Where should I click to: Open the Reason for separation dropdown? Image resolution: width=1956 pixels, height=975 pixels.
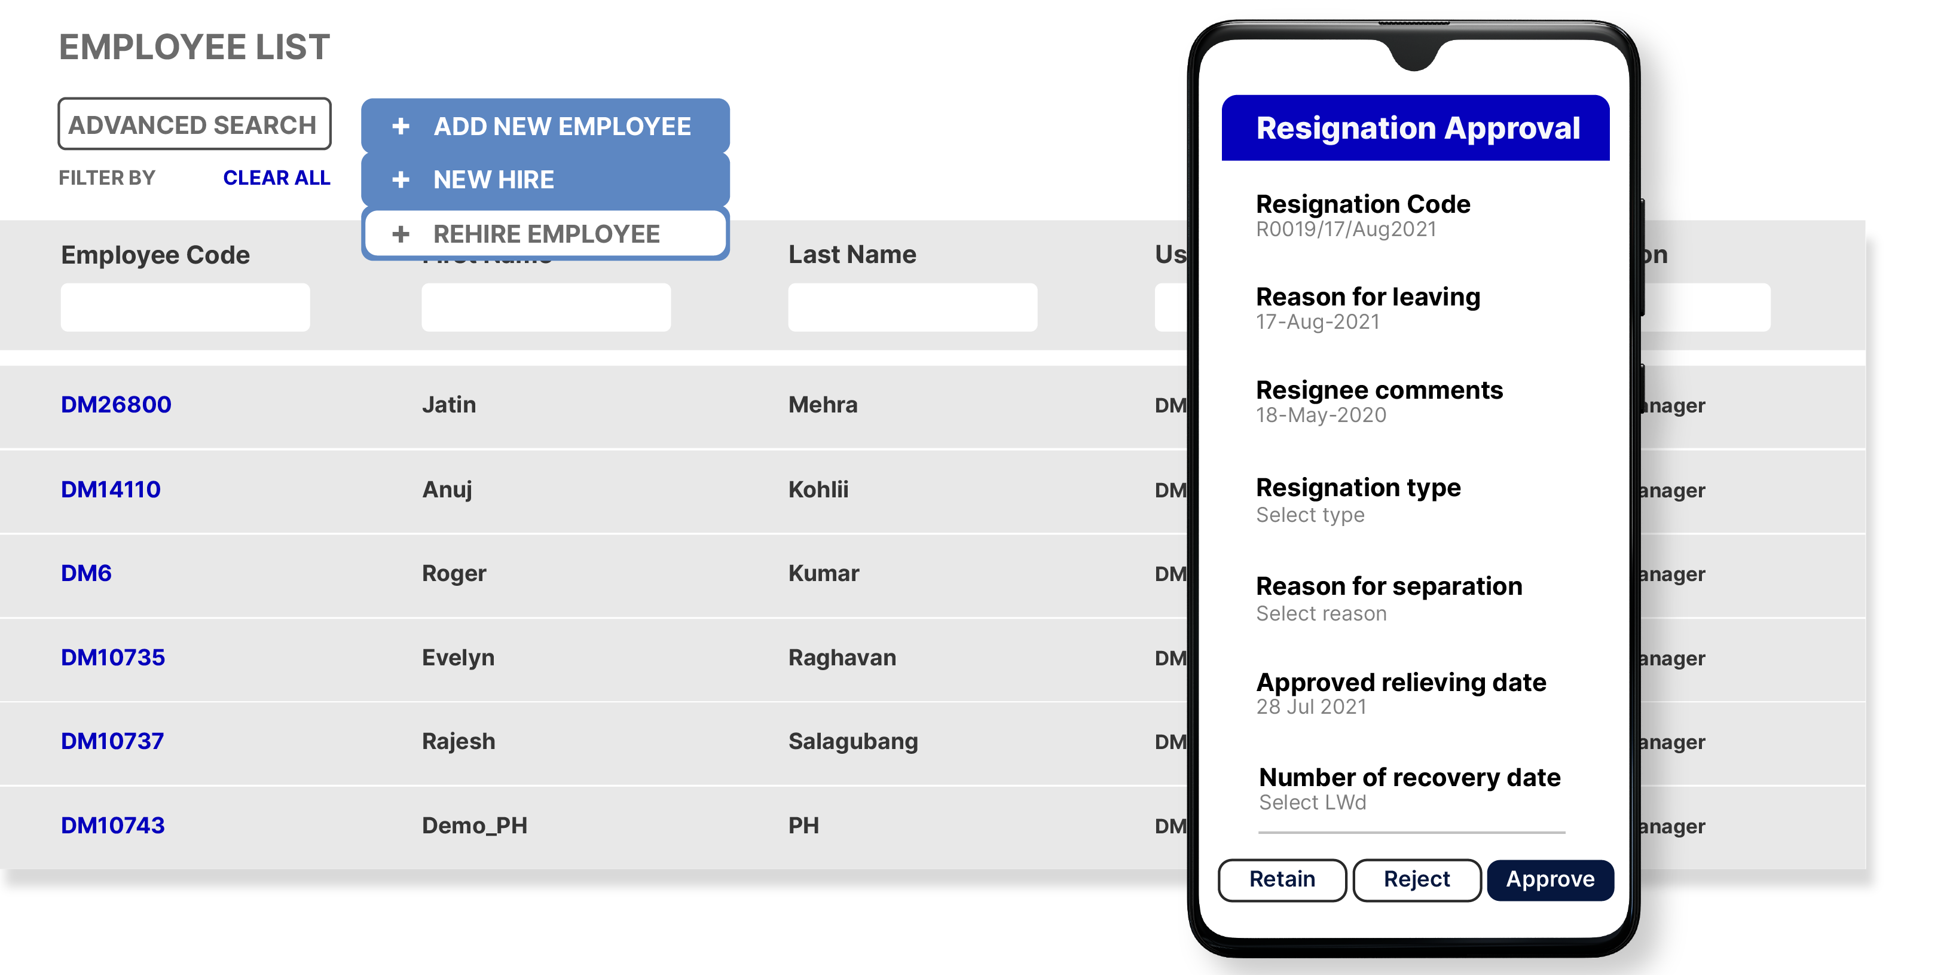click(x=1321, y=613)
